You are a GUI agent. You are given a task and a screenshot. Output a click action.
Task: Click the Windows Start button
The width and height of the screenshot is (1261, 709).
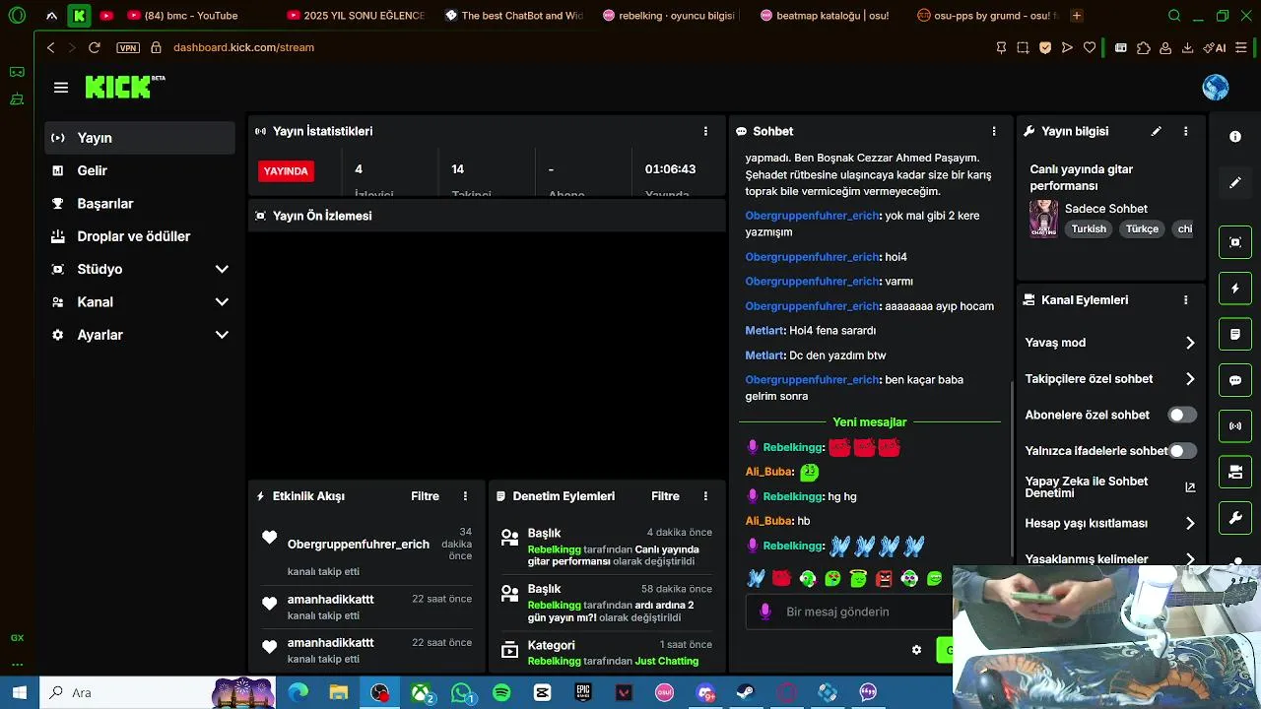(x=19, y=692)
